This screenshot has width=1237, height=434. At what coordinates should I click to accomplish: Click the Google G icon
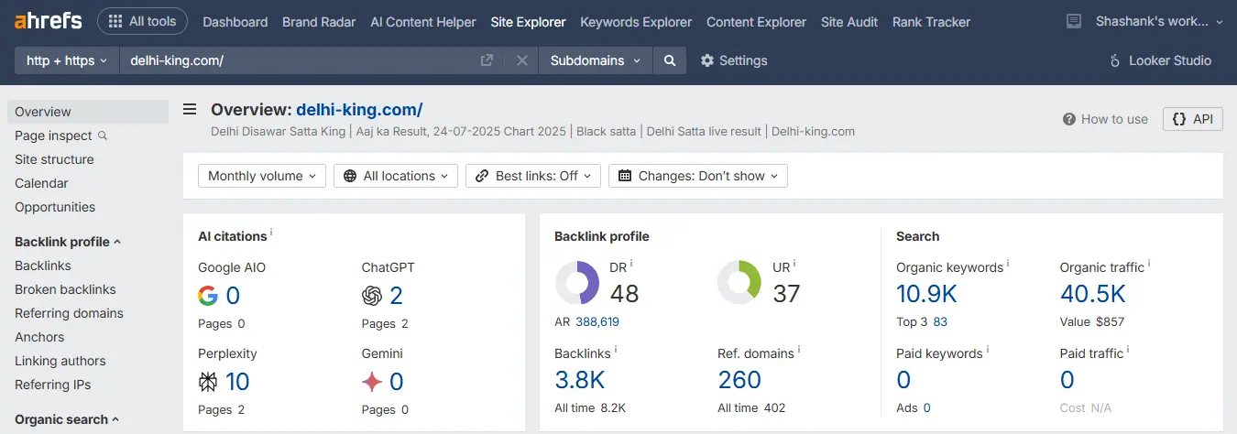coord(208,296)
